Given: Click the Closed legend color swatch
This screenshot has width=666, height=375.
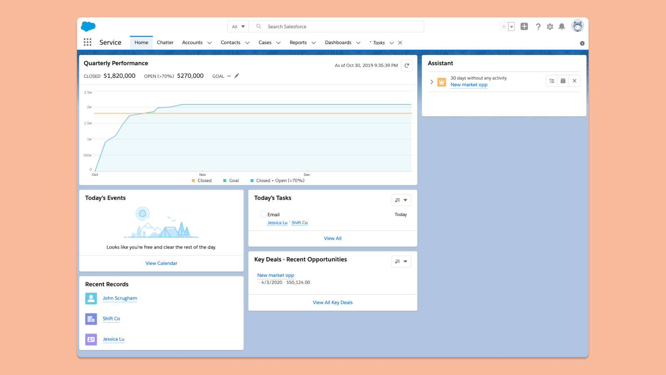Looking at the screenshot, I should (193, 180).
